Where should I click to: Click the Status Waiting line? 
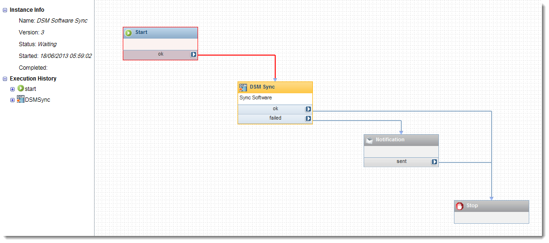[38, 44]
